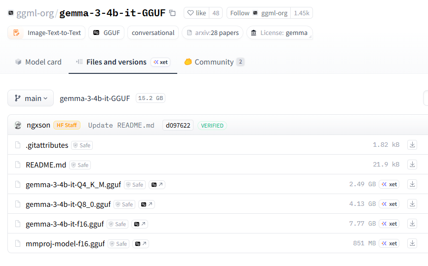This screenshot has width=428, height=266.
Task: Click the Safe badge for mmproj-model-f16.gguf
Action: click(118, 244)
